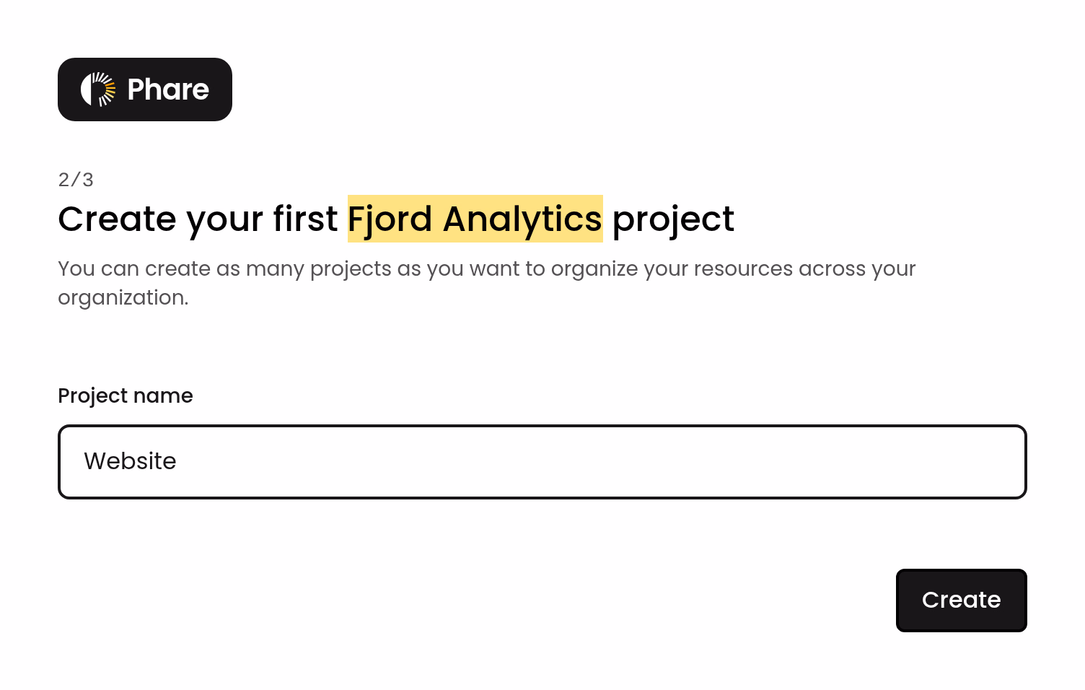The image size is (1085, 690).
Task: Focus the Project name input field
Action: [542, 462]
